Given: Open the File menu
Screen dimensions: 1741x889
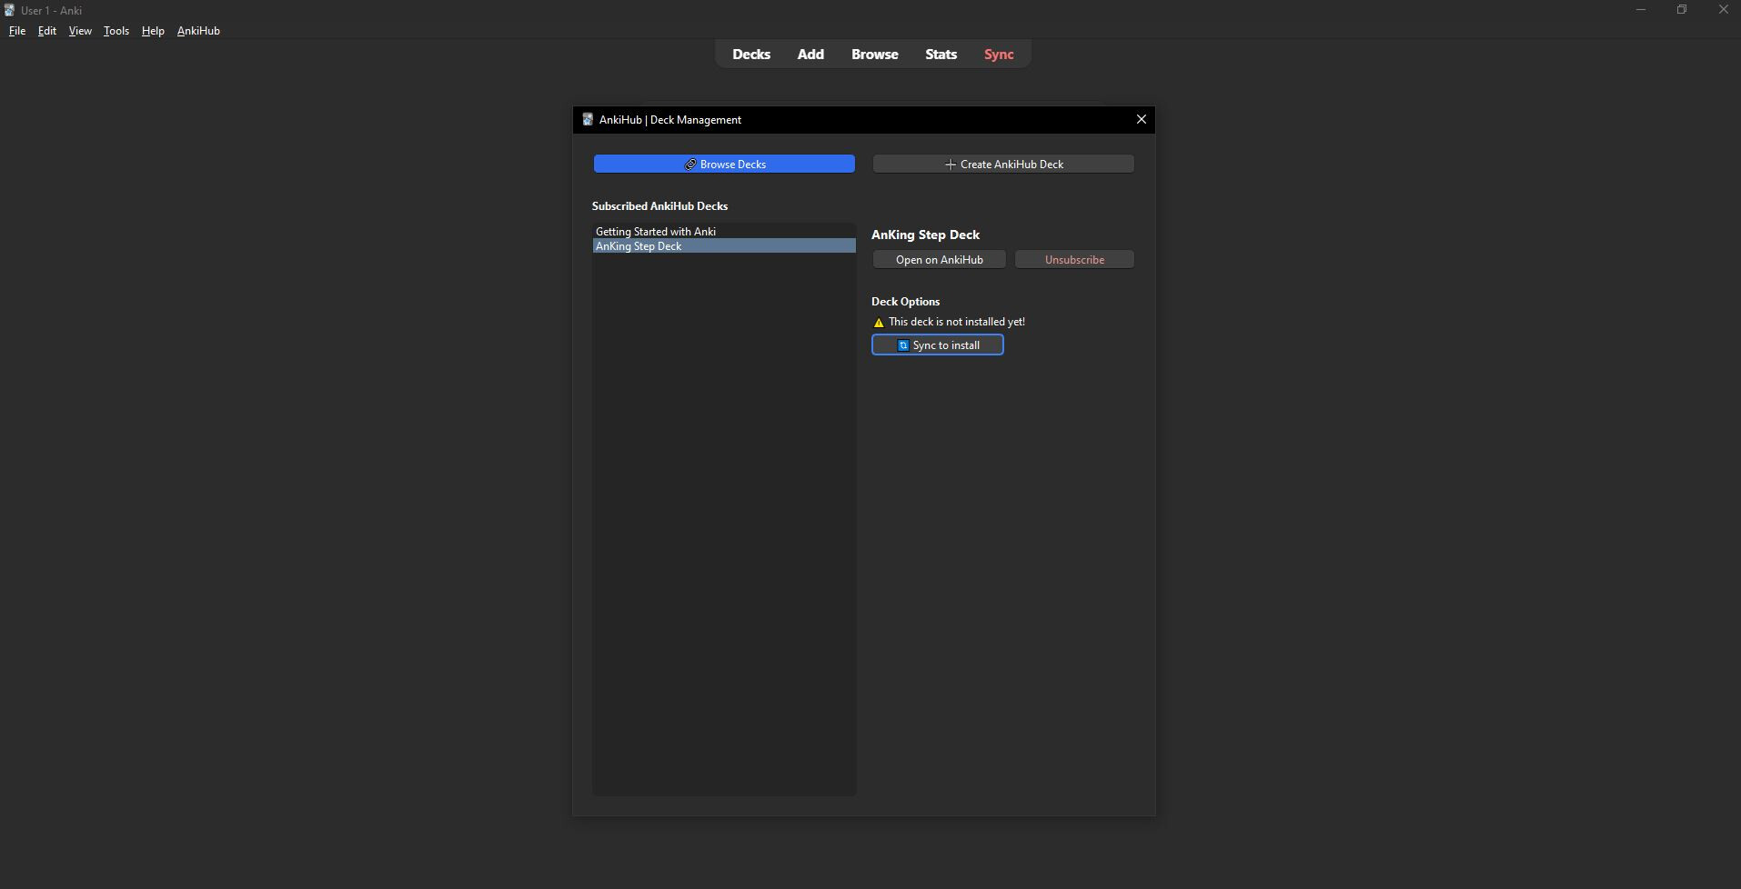Looking at the screenshot, I should point(17,31).
